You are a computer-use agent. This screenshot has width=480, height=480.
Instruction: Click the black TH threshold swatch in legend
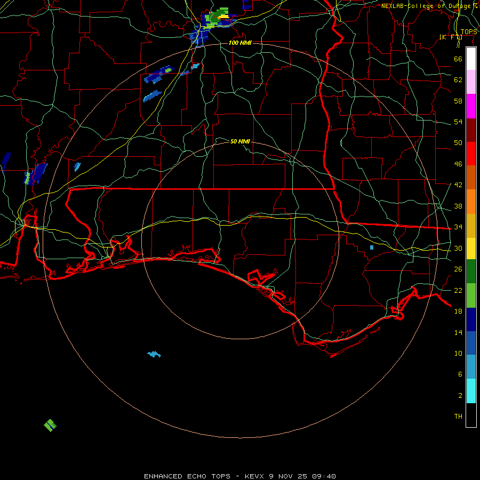[x=471, y=415]
